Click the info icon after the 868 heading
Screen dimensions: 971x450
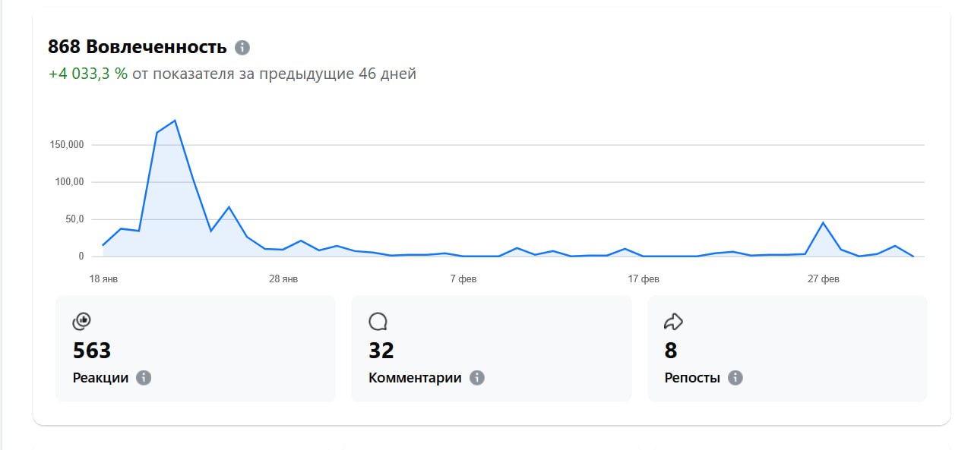[x=242, y=47]
